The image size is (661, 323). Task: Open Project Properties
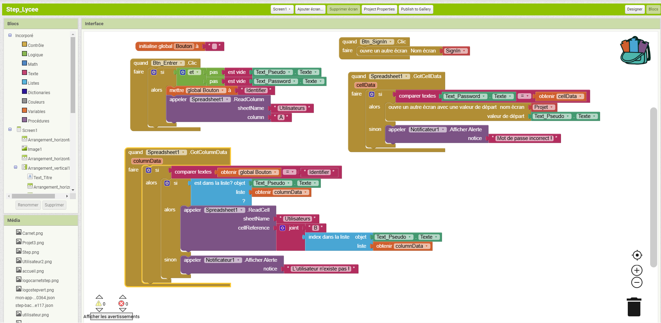click(x=379, y=9)
